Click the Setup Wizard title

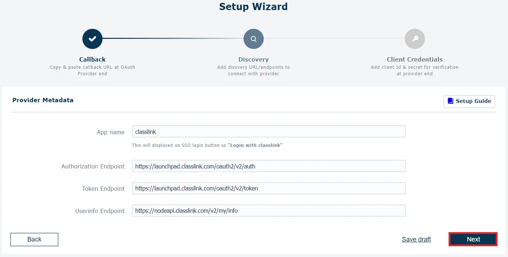point(253,6)
